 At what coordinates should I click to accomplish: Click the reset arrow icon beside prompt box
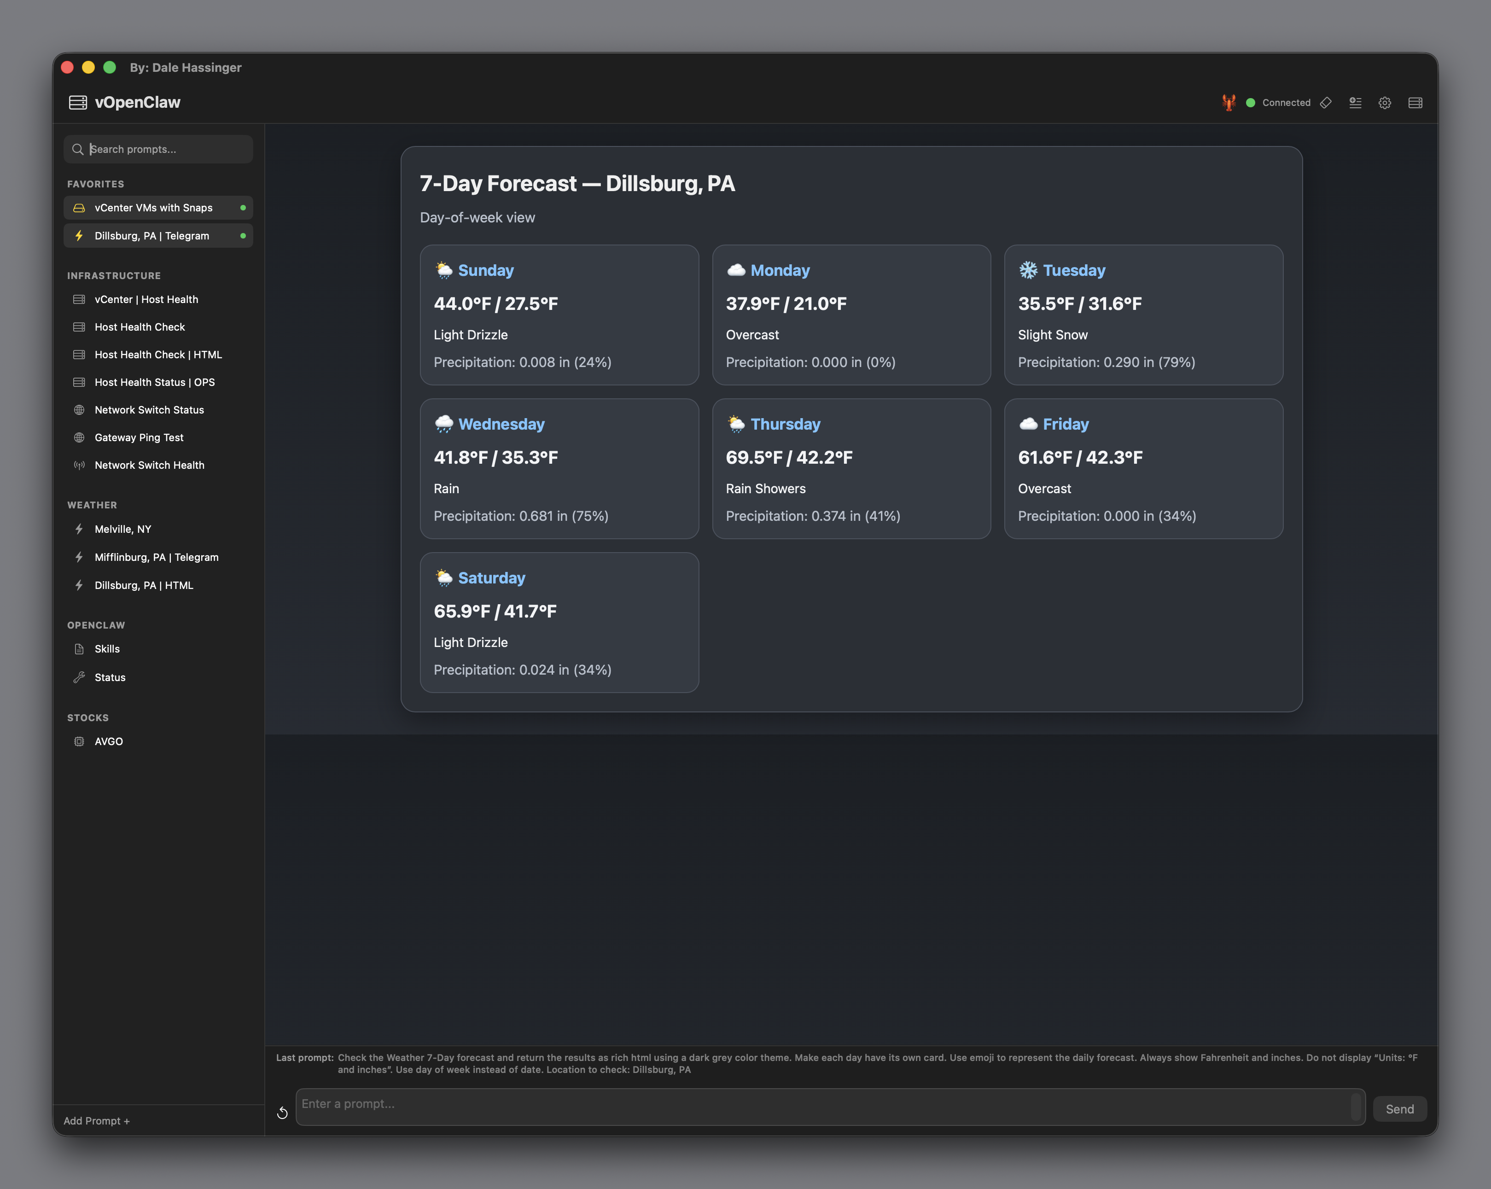282,1112
